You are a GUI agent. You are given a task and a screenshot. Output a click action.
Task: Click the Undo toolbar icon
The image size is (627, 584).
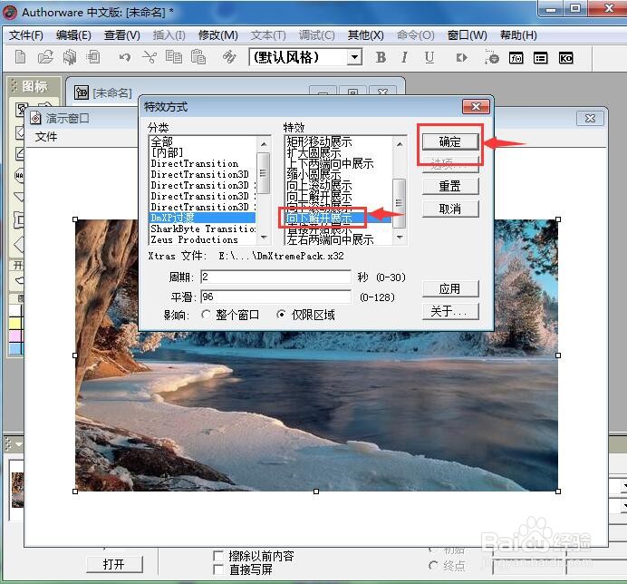(125, 58)
